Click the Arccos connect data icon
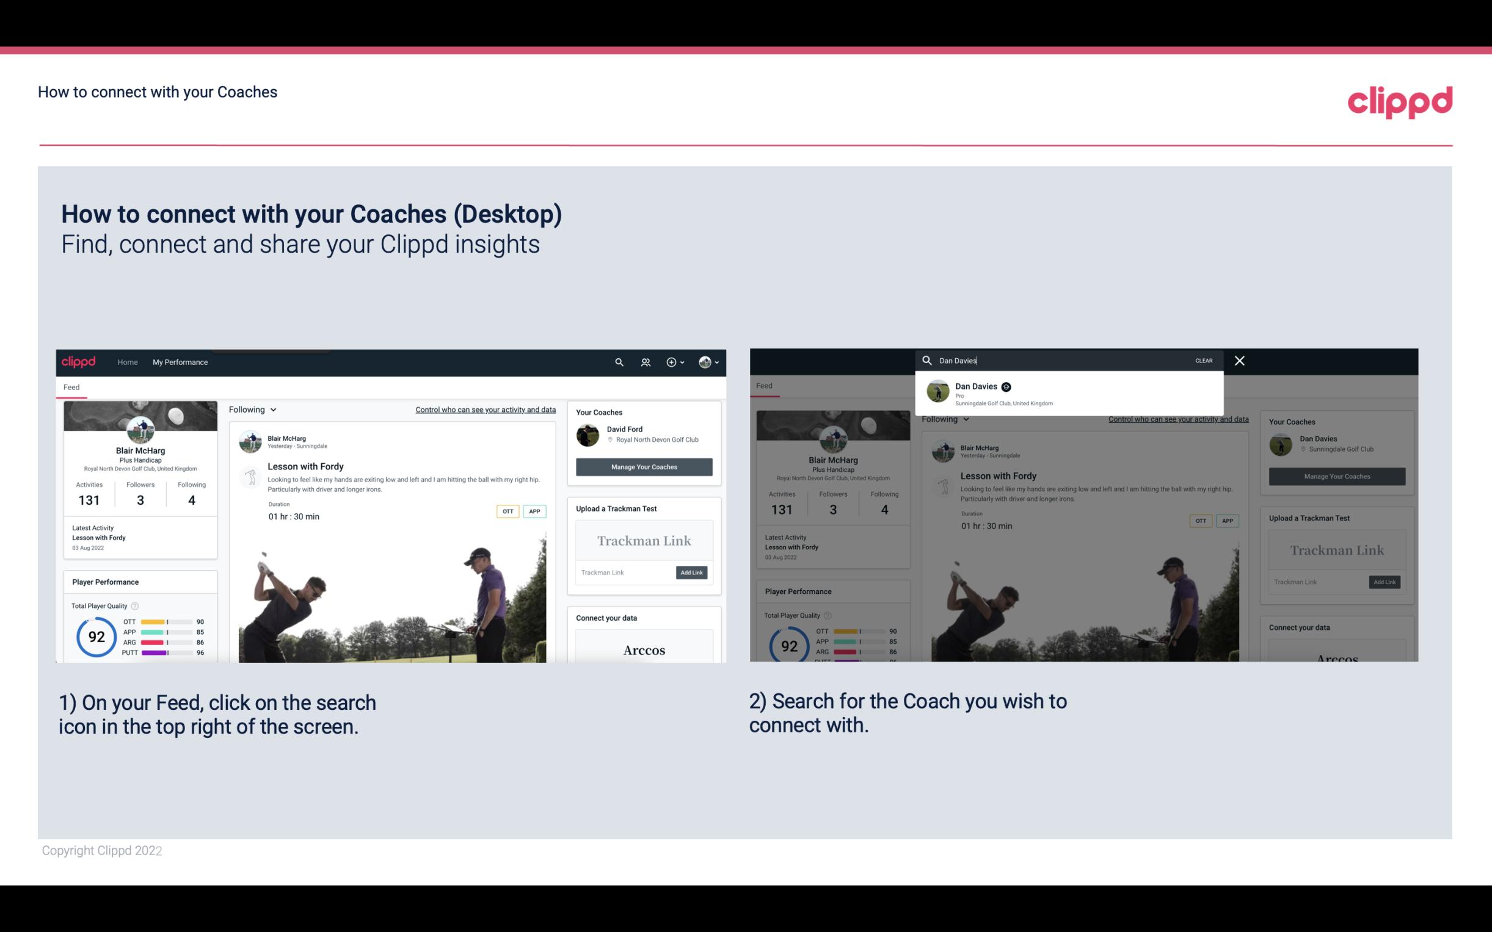This screenshot has width=1492, height=932. [x=644, y=649]
